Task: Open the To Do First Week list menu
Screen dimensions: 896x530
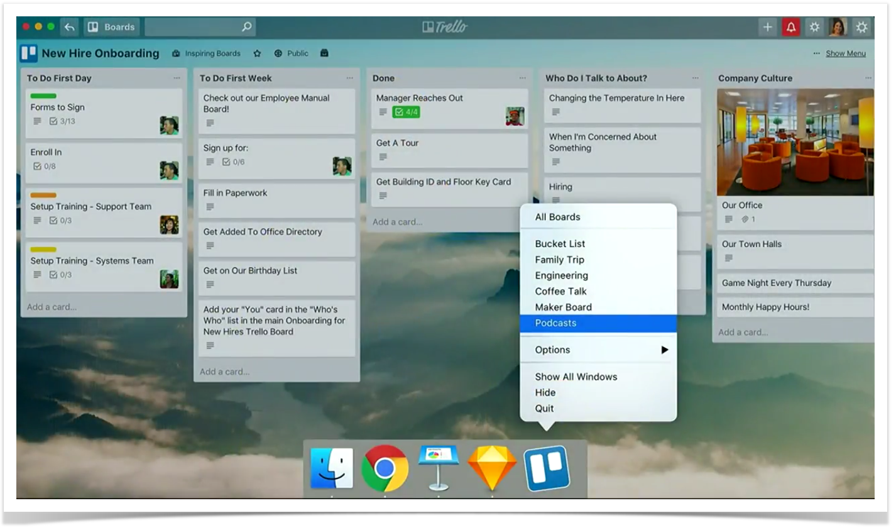Action: pos(349,78)
